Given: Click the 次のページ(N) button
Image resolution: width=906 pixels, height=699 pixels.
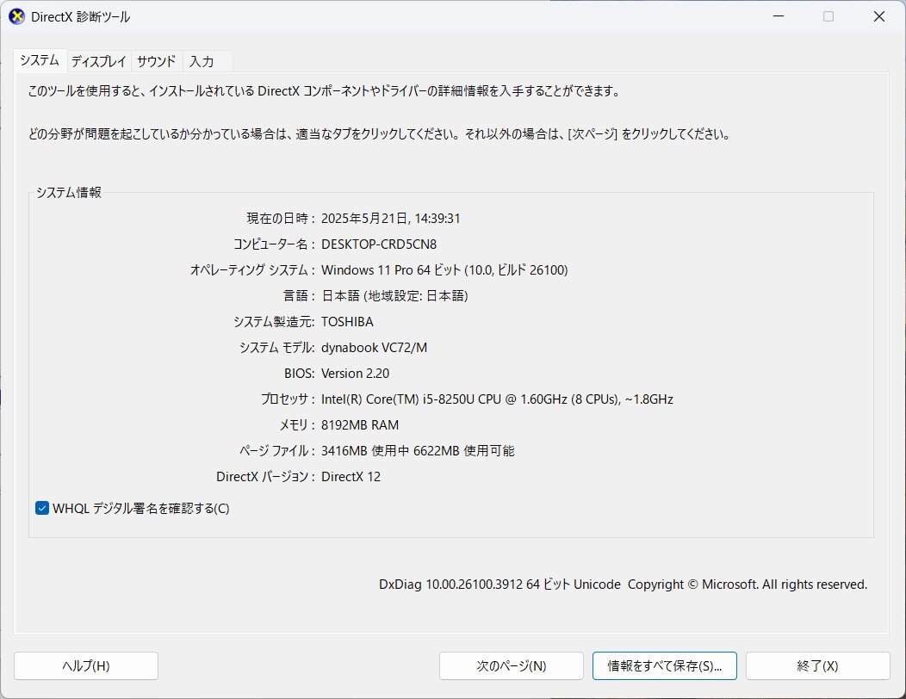Looking at the screenshot, I should [511, 665].
